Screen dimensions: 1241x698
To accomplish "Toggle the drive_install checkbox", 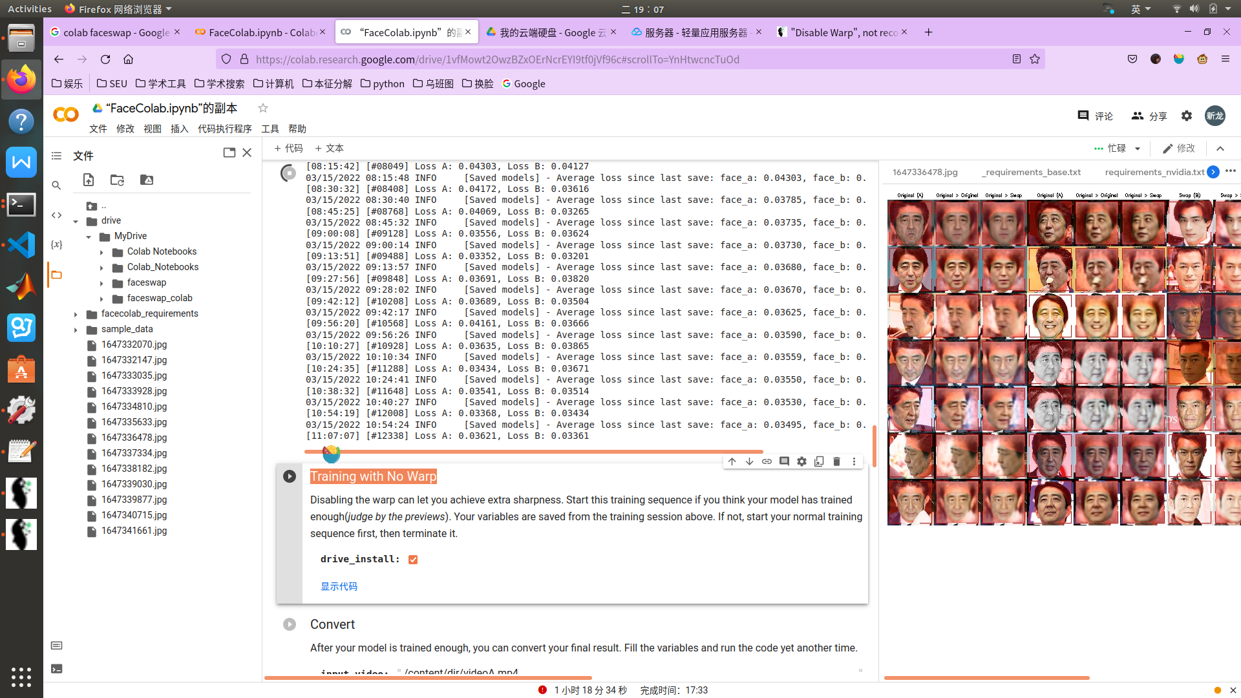I will click(x=413, y=560).
